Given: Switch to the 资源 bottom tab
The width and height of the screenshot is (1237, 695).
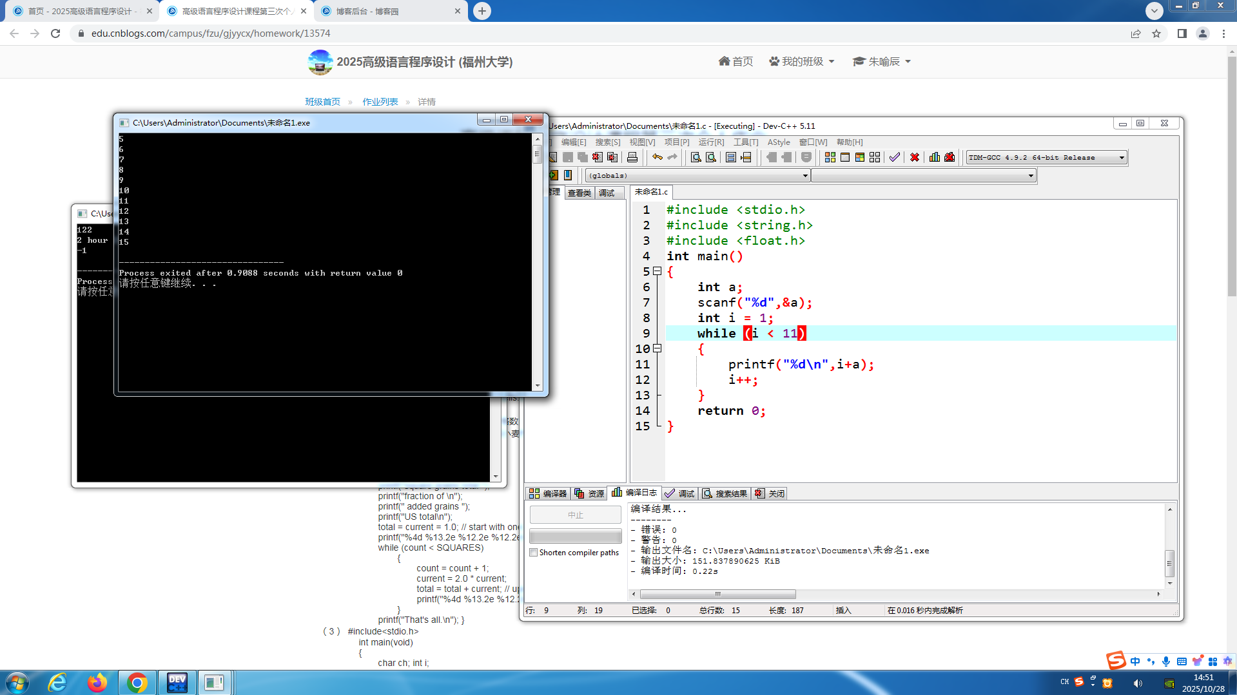Looking at the screenshot, I should click(x=589, y=493).
